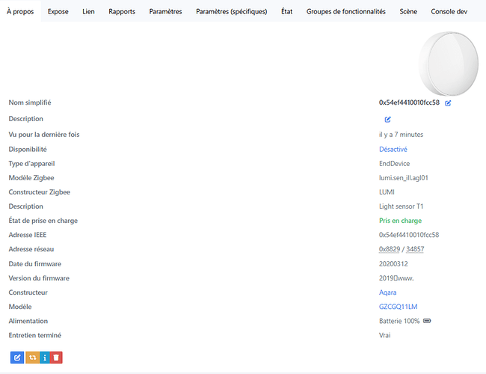Viewport: 486px width, 374px height.
Task: Open the À propos tab
Action: click(x=20, y=11)
